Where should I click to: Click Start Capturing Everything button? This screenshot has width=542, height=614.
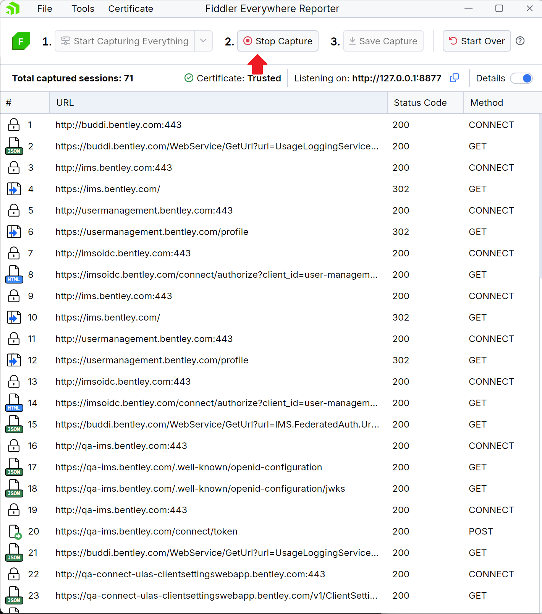pyautogui.click(x=125, y=41)
